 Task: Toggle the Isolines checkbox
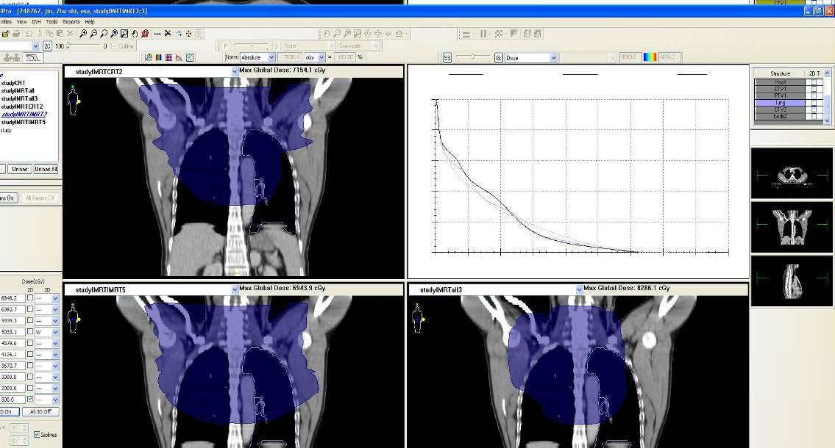point(38,435)
